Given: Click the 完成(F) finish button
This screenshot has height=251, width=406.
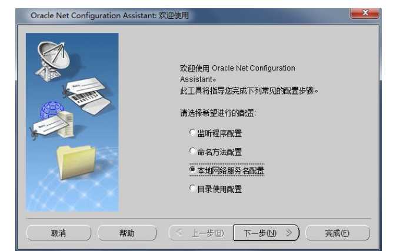Looking at the screenshot, I should [337, 233].
